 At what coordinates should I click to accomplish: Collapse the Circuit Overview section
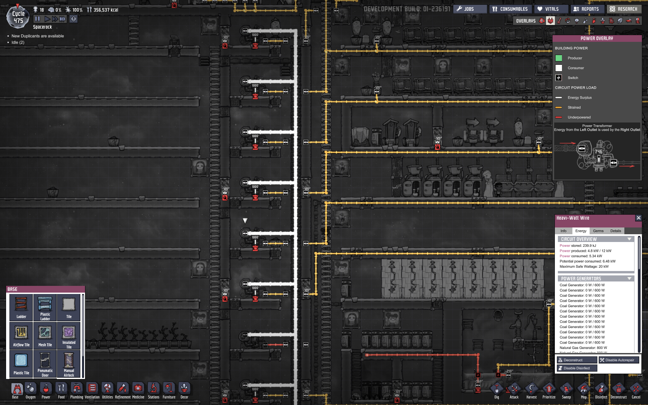[629, 239]
